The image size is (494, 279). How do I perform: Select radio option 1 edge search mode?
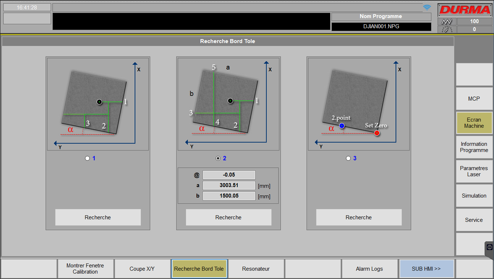pos(87,158)
